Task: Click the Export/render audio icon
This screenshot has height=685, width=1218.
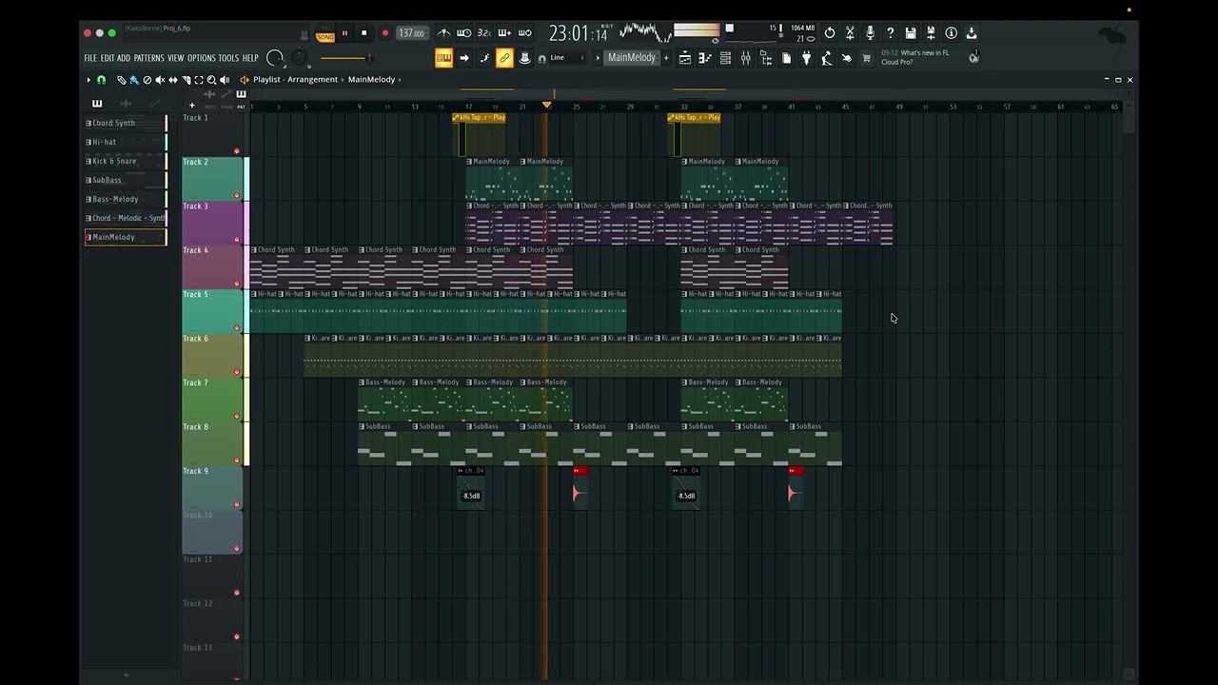Action: tap(931, 32)
